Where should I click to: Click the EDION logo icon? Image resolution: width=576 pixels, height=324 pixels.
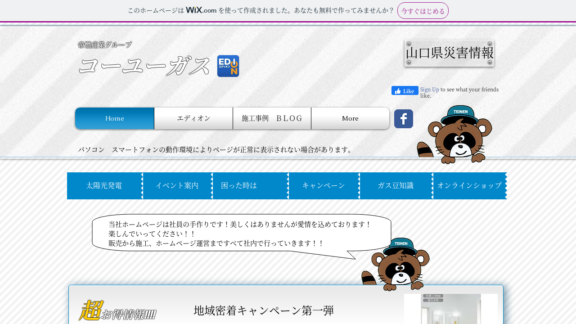point(228,66)
